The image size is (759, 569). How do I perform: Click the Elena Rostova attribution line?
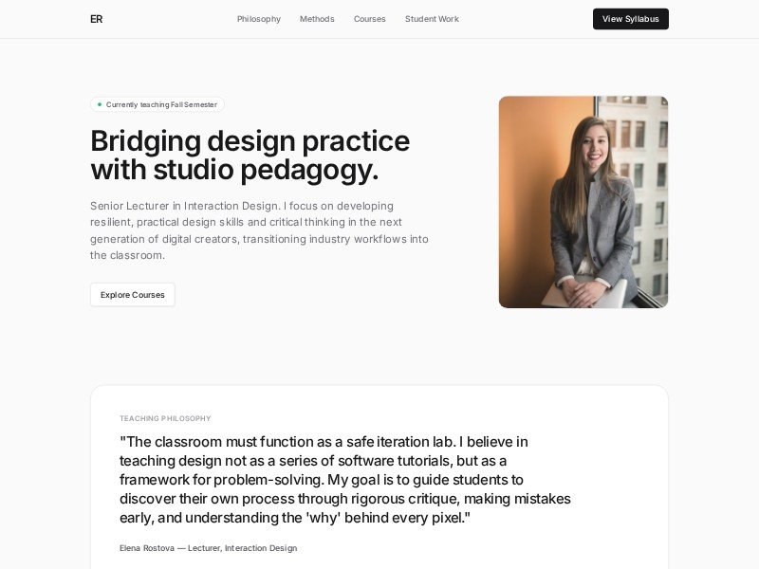pos(208,548)
